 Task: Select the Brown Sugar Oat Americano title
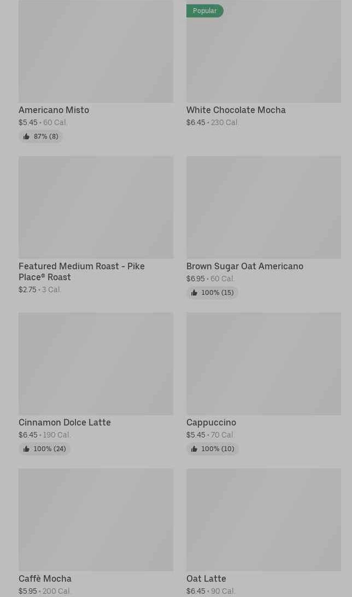point(244,266)
